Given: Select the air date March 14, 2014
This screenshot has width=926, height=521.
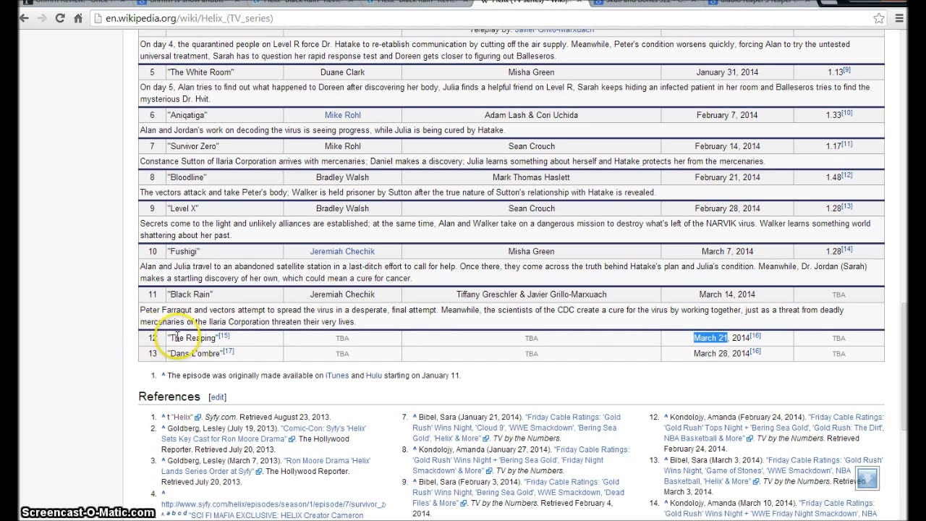Looking at the screenshot, I should coord(727,295).
